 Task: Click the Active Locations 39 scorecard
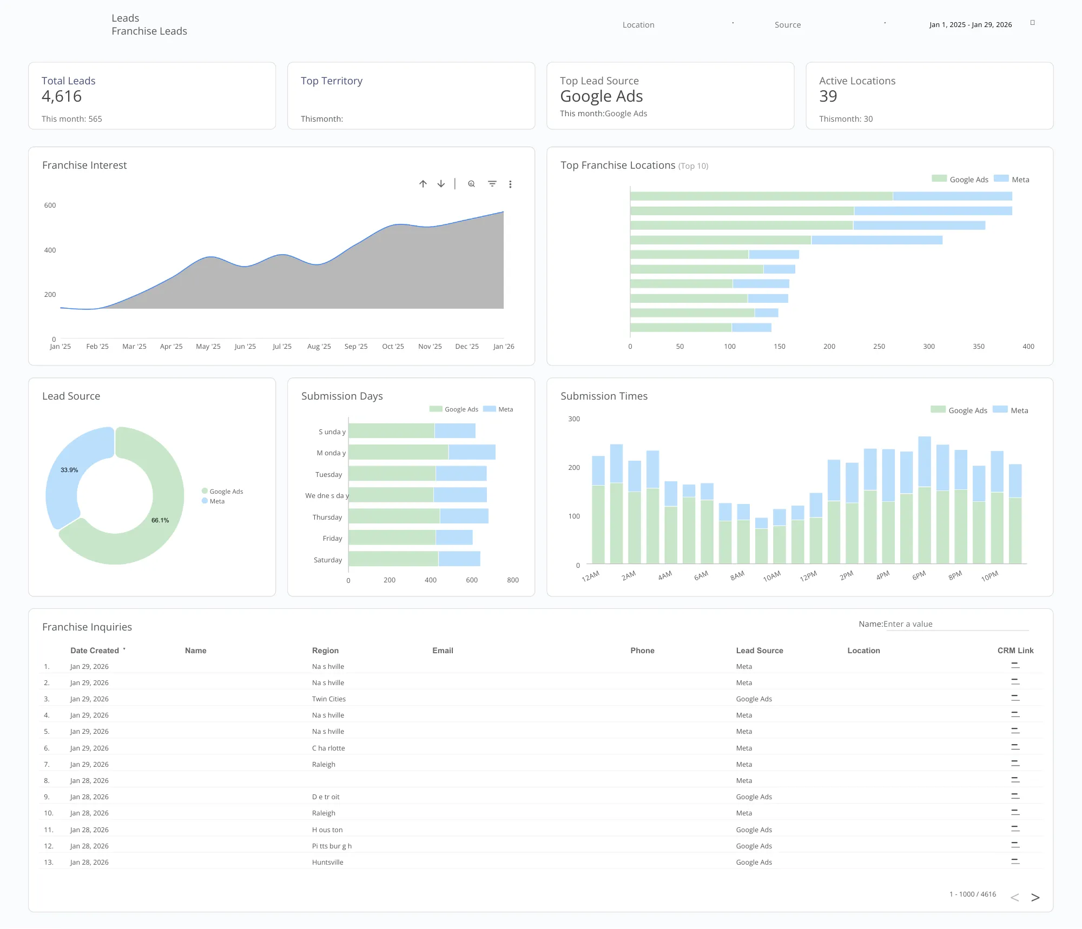point(929,96)
